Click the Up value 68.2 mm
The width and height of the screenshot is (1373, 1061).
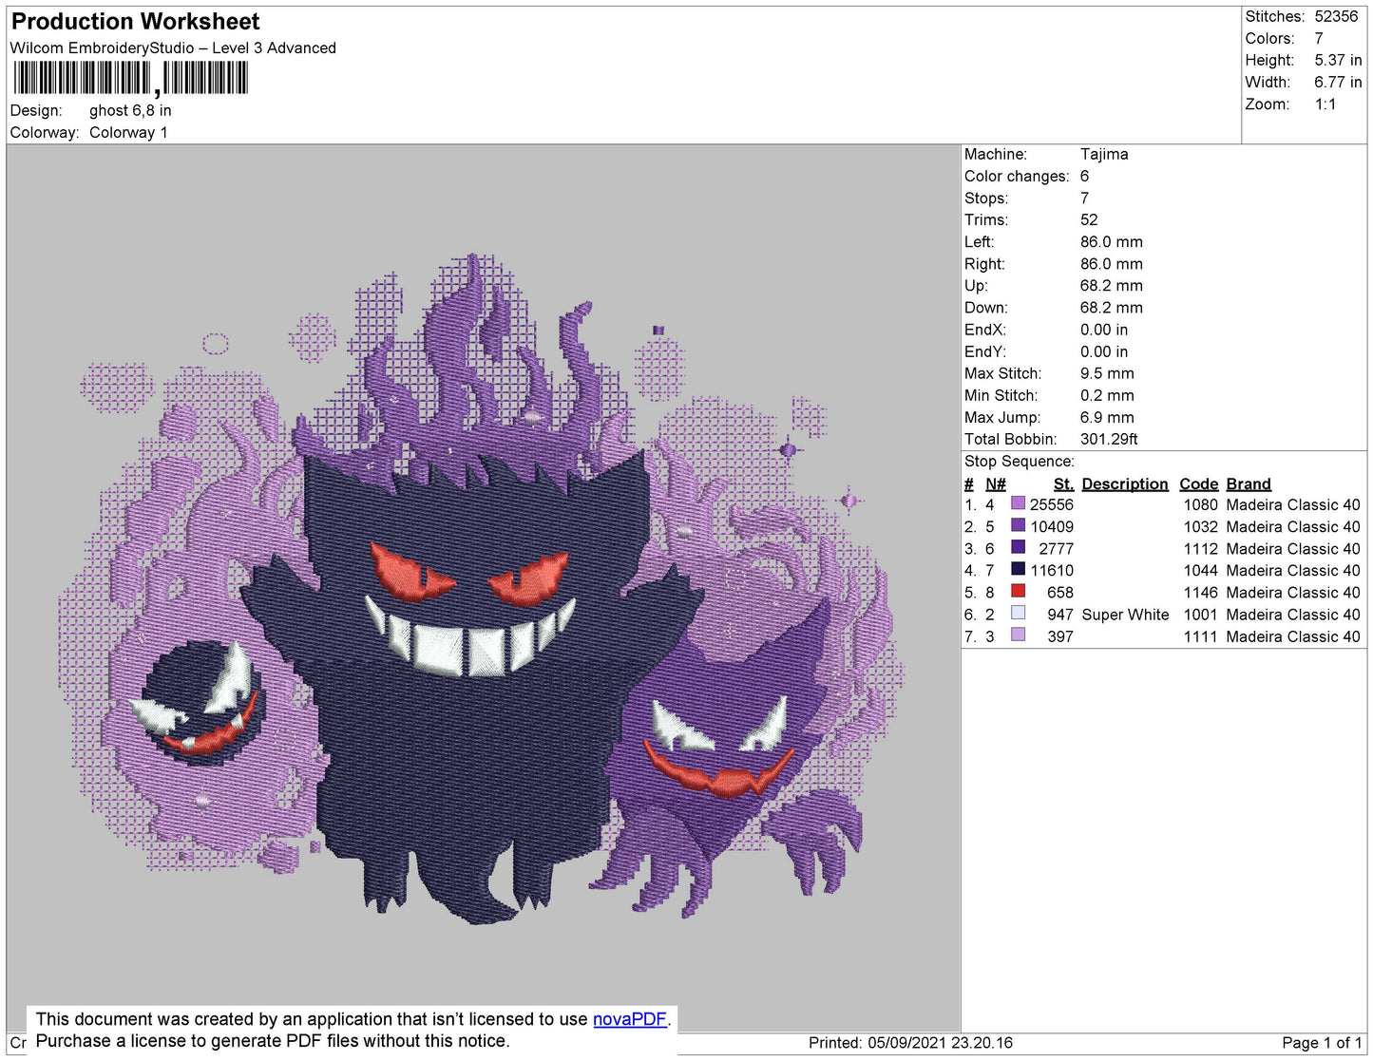pyautogui.click(x=1112, y=285)
